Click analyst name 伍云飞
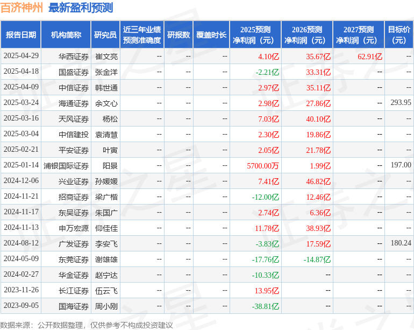Viewport: 414px width, 330px height. [x=106, y=291]
